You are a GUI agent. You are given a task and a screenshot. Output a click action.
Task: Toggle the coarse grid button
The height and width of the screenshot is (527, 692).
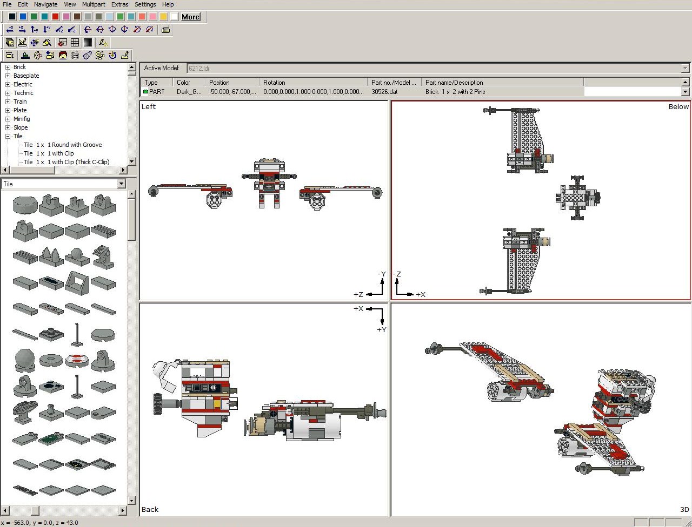point(75,43)
